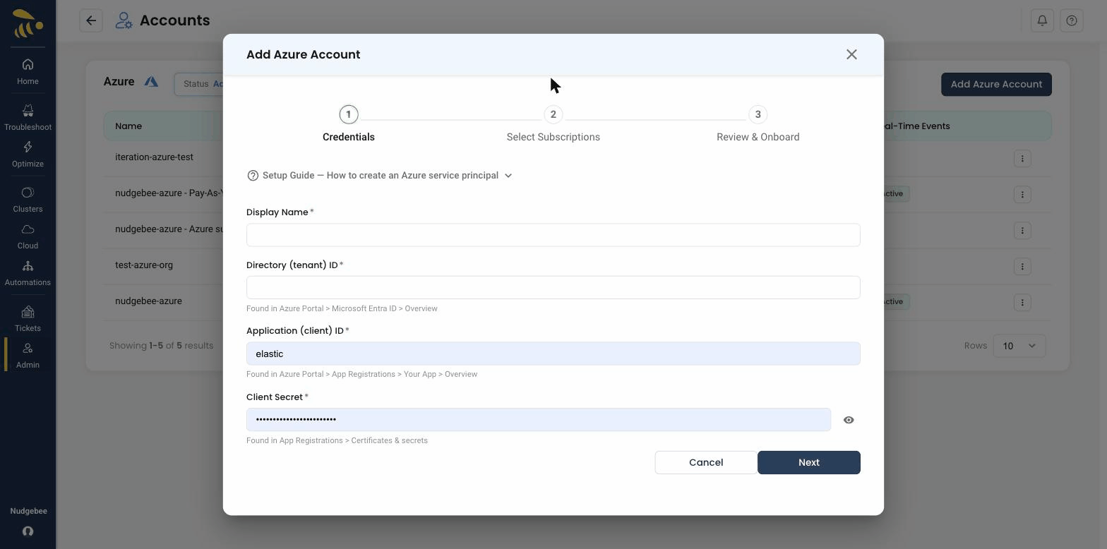Open the help question mark icon
This screenshot has height=549, width=1107.
tap(1072, 20)
